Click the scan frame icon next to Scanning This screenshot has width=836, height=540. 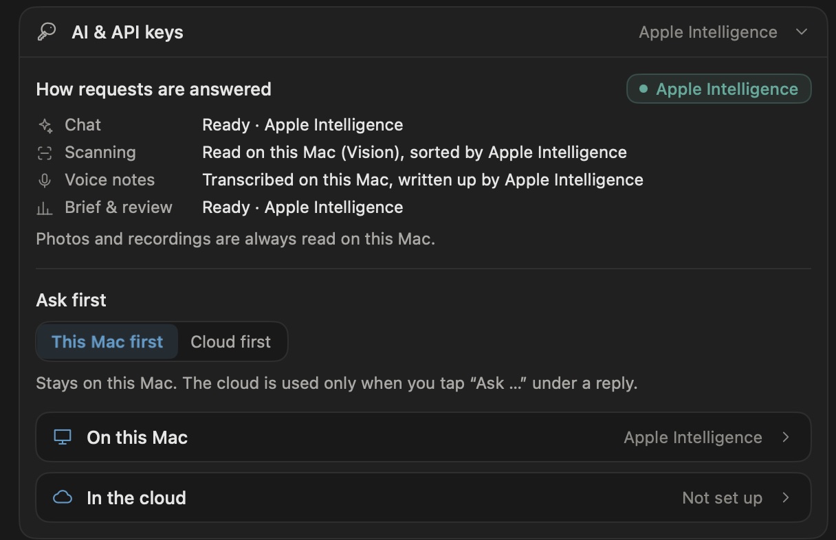[x=45, y=153]
